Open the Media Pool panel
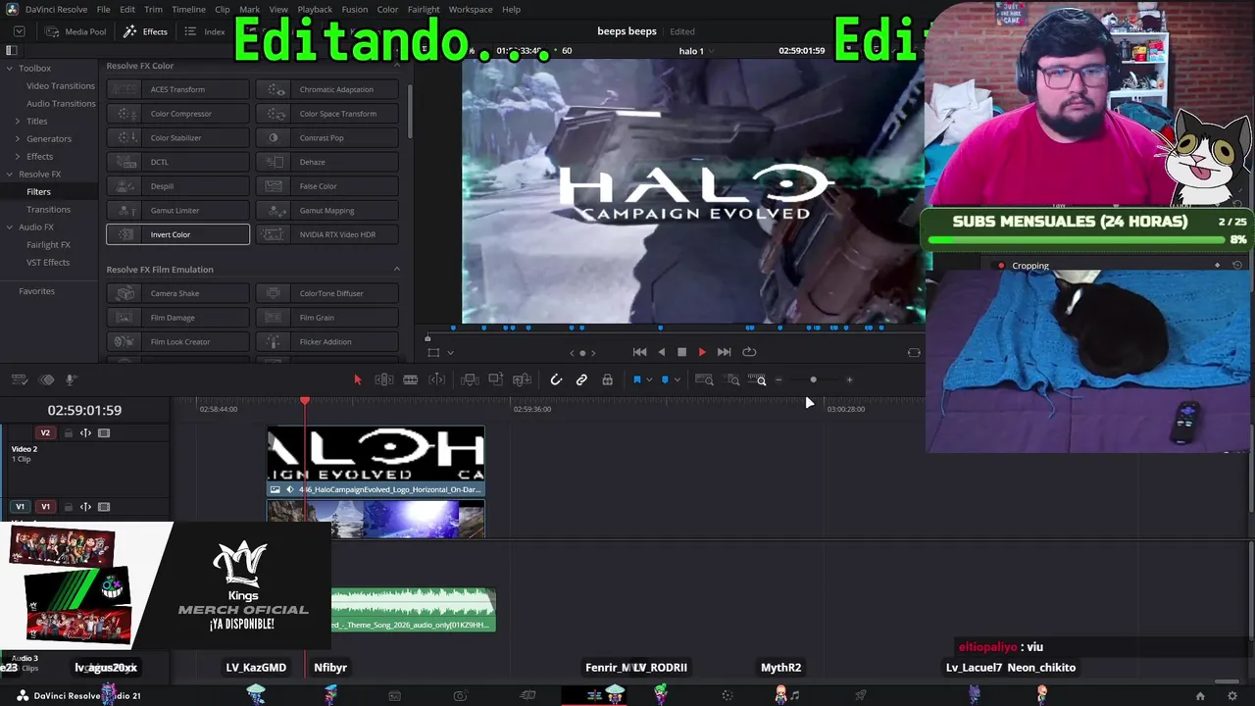This screenshot has width=1255, height=706. coord(75,31)
